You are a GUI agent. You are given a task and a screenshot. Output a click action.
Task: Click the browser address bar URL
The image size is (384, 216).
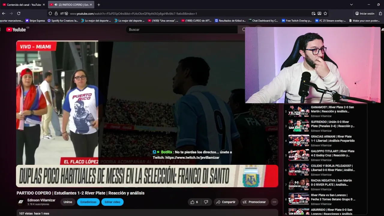click(133, 13)
